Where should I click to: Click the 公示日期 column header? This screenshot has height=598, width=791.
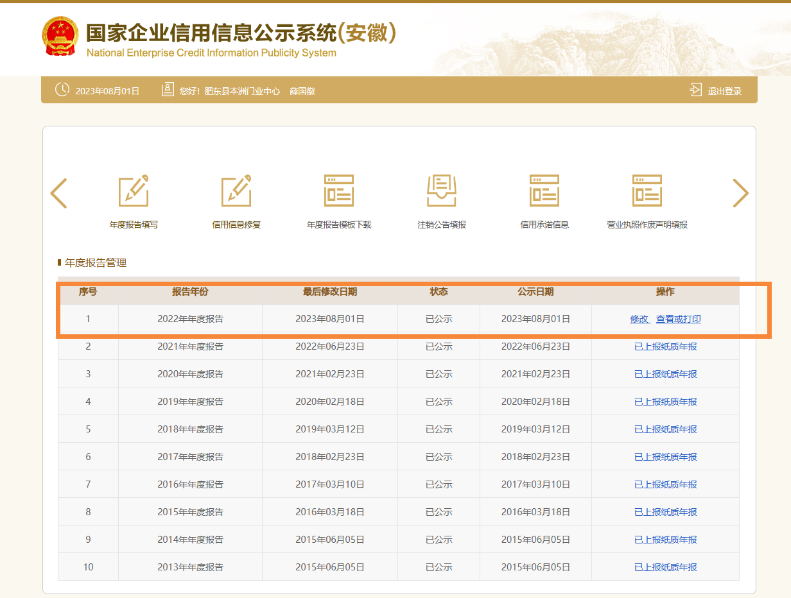tap(535, 291)
